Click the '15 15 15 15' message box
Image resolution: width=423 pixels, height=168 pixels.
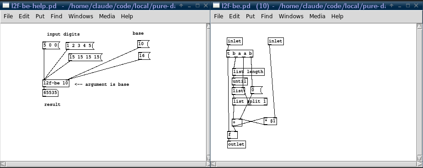pyautogui.click(x=85, y=57)
